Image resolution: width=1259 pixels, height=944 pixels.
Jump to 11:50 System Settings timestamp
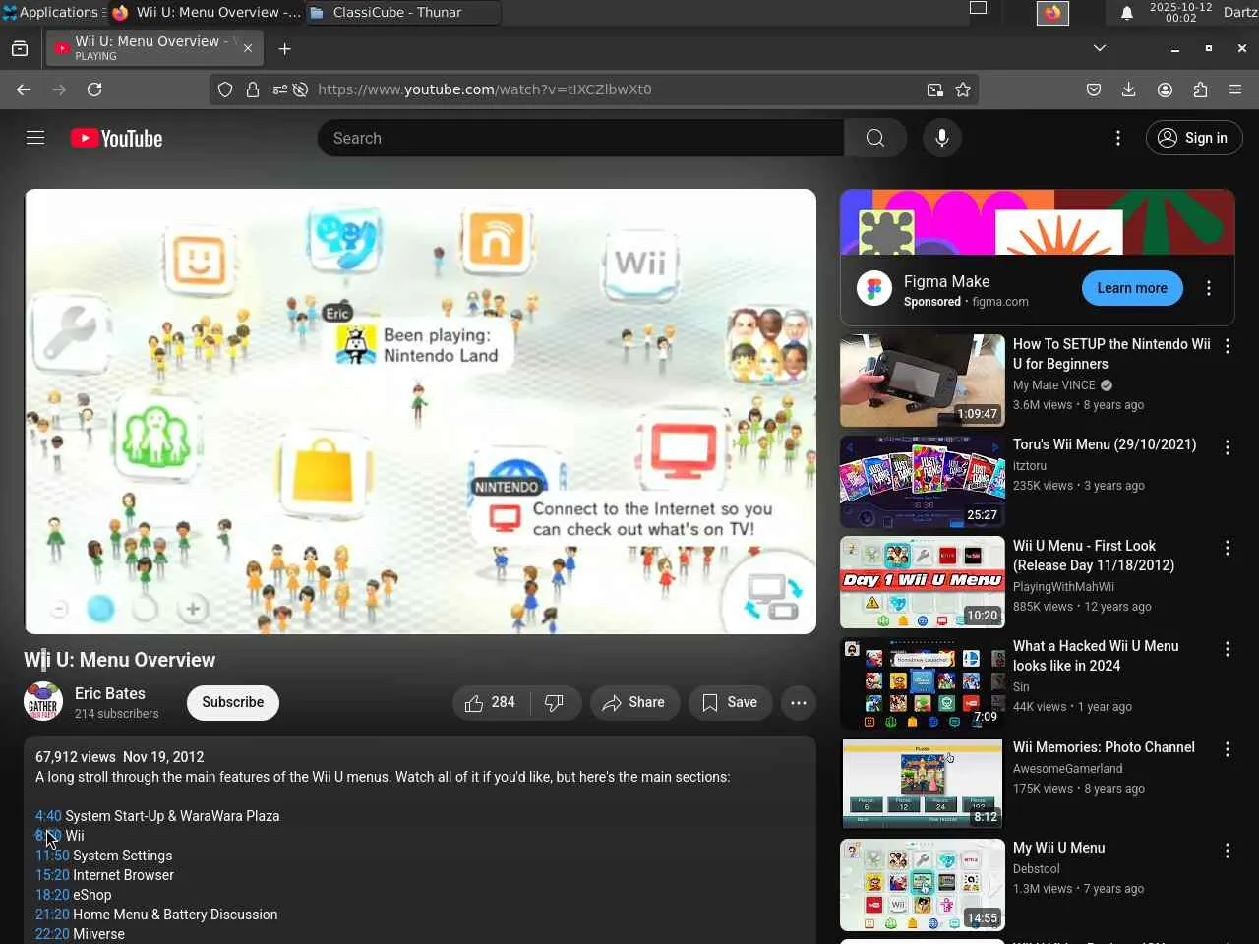pyautogui.click(x=52, y=855)
